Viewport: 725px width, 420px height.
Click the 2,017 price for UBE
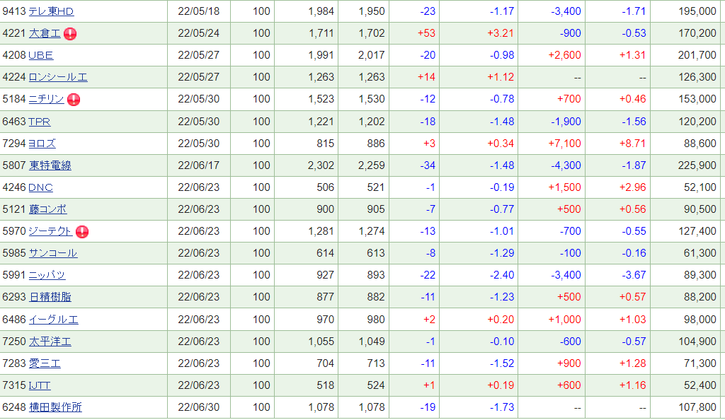tap(371, 55)
